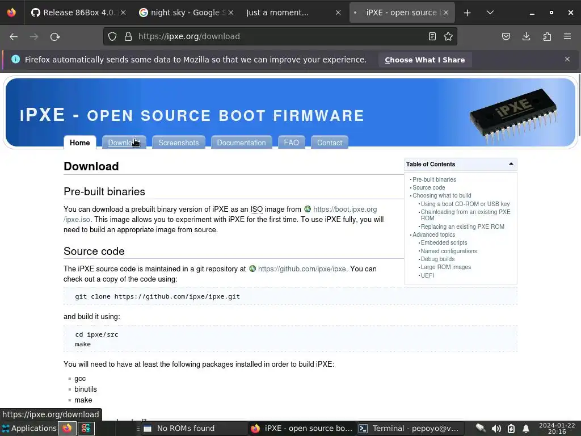Open the Save to Pocket icon
Screen dimensions: 581x436
(x=506, y=36)
